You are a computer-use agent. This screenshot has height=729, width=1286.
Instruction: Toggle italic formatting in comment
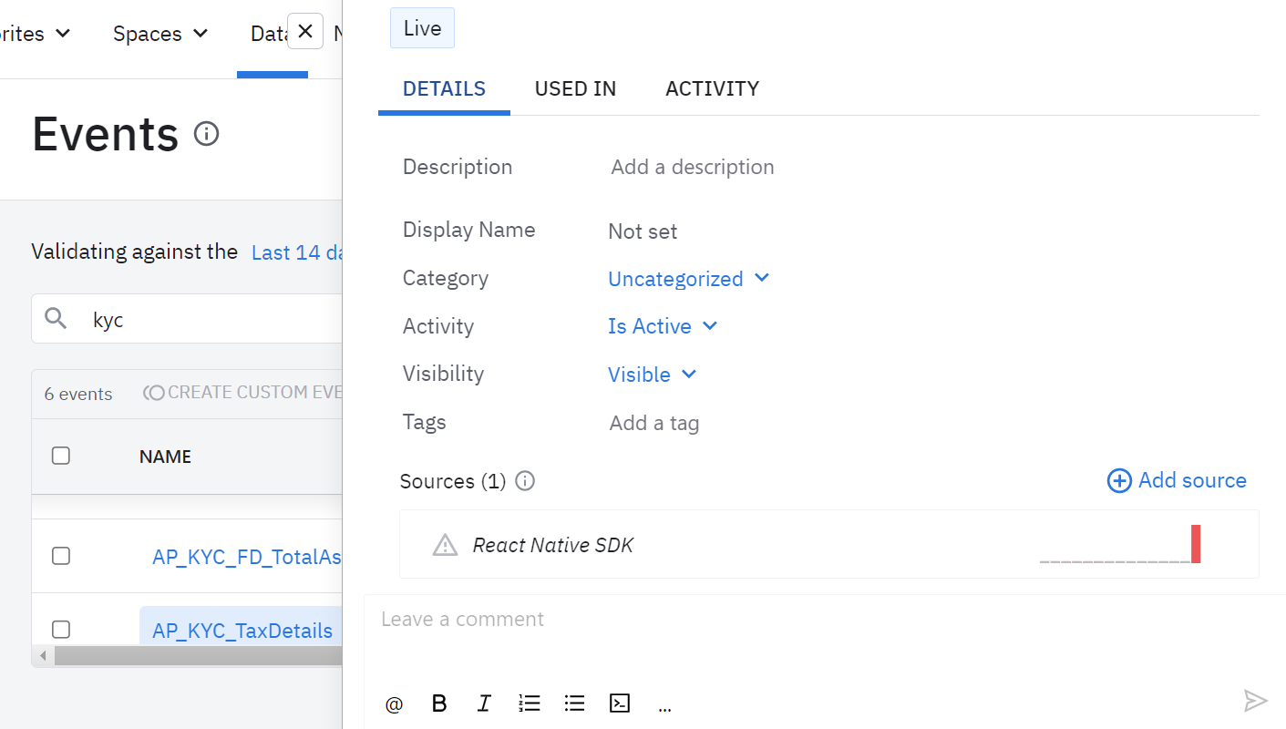coord(484,703)
